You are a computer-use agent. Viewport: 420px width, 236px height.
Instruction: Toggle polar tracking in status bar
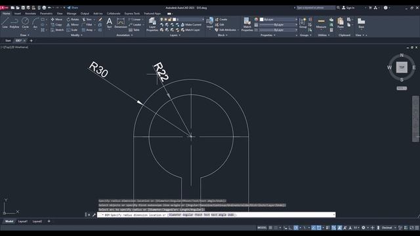[x=296, y=227]
